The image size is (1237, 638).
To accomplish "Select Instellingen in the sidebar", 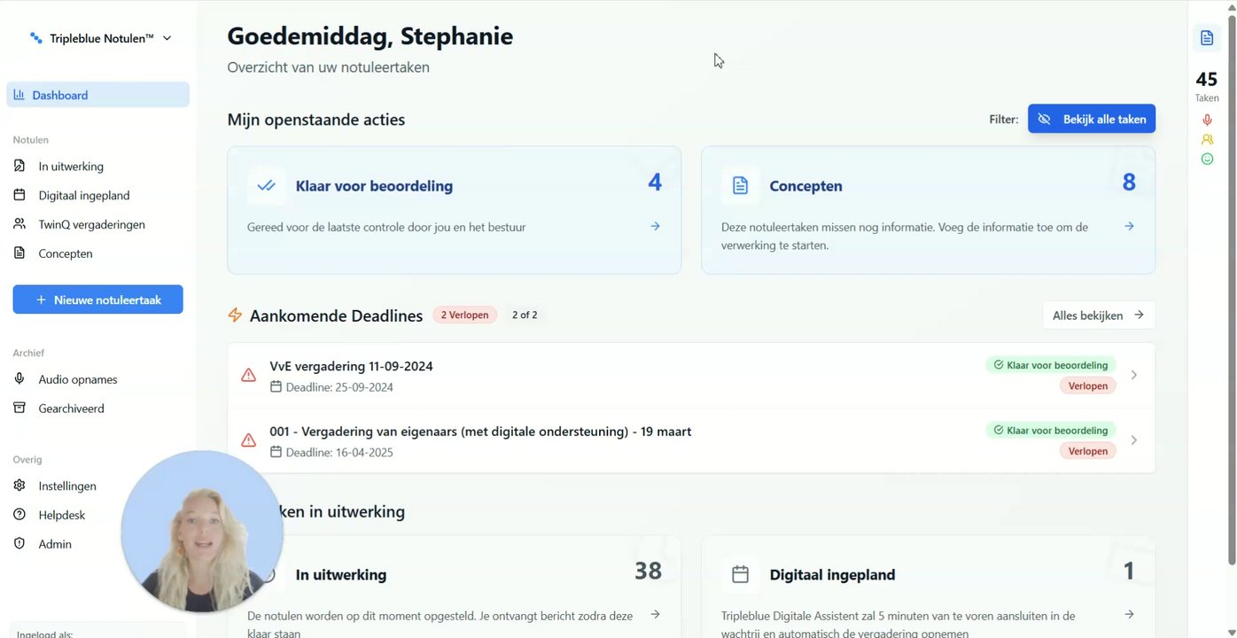I will pos(67,486).
